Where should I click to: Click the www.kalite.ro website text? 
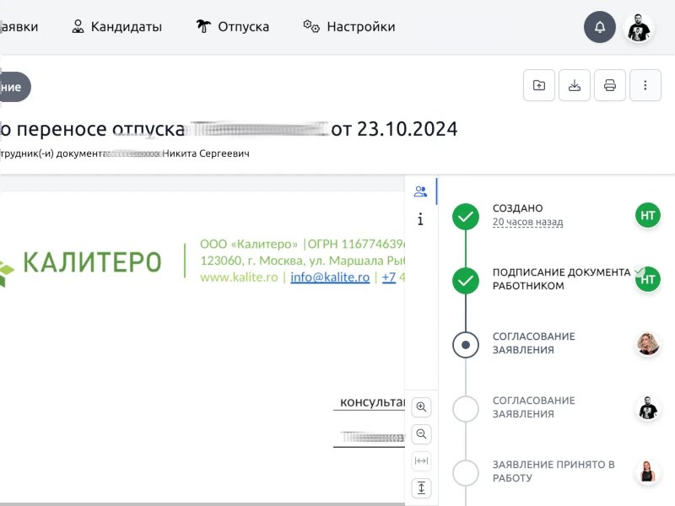pyautogui.click(x=239, y=277)
